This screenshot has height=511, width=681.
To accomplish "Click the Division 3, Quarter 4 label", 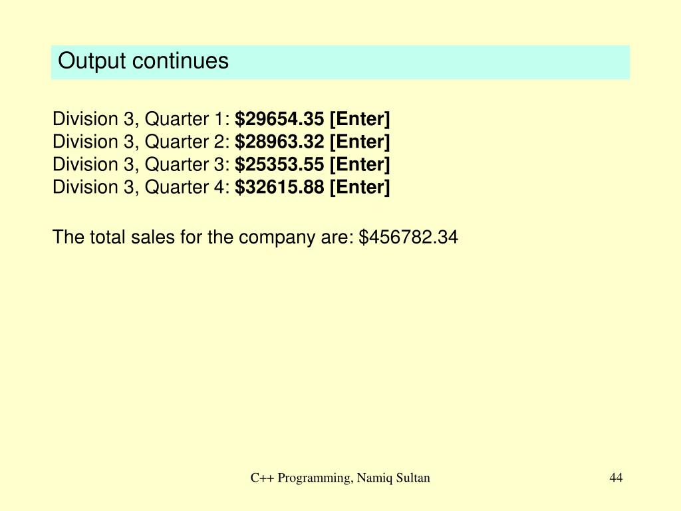I will pyautogui.click(x=141, y=187).
